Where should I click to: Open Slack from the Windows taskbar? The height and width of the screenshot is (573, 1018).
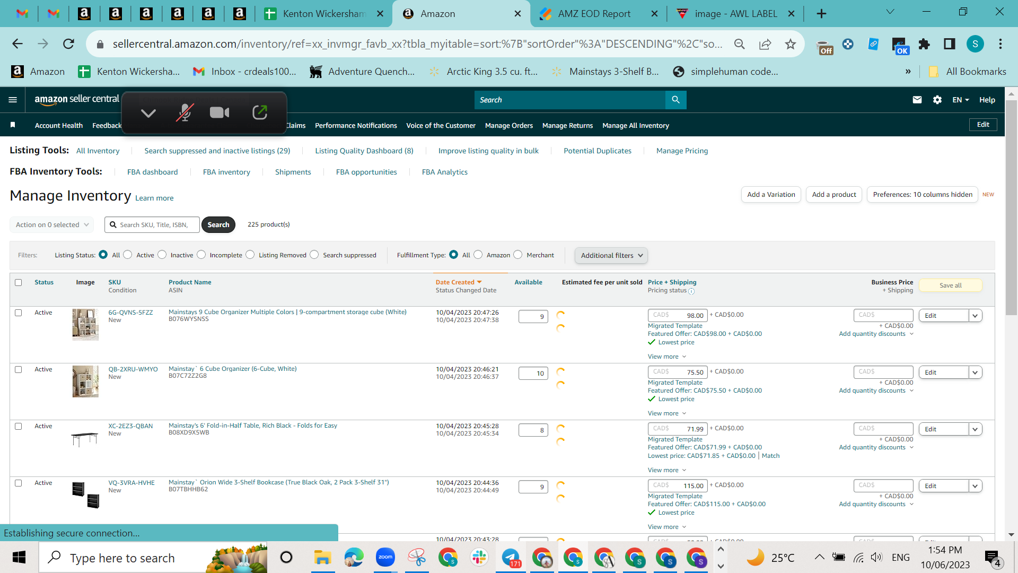(x=479, y=557)
